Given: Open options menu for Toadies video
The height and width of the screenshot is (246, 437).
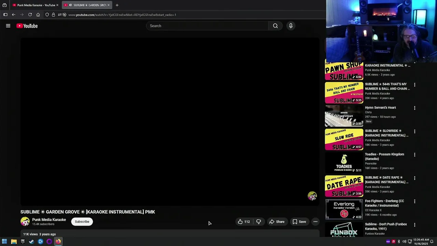Looking at the screenshot, I should [415, 155].
